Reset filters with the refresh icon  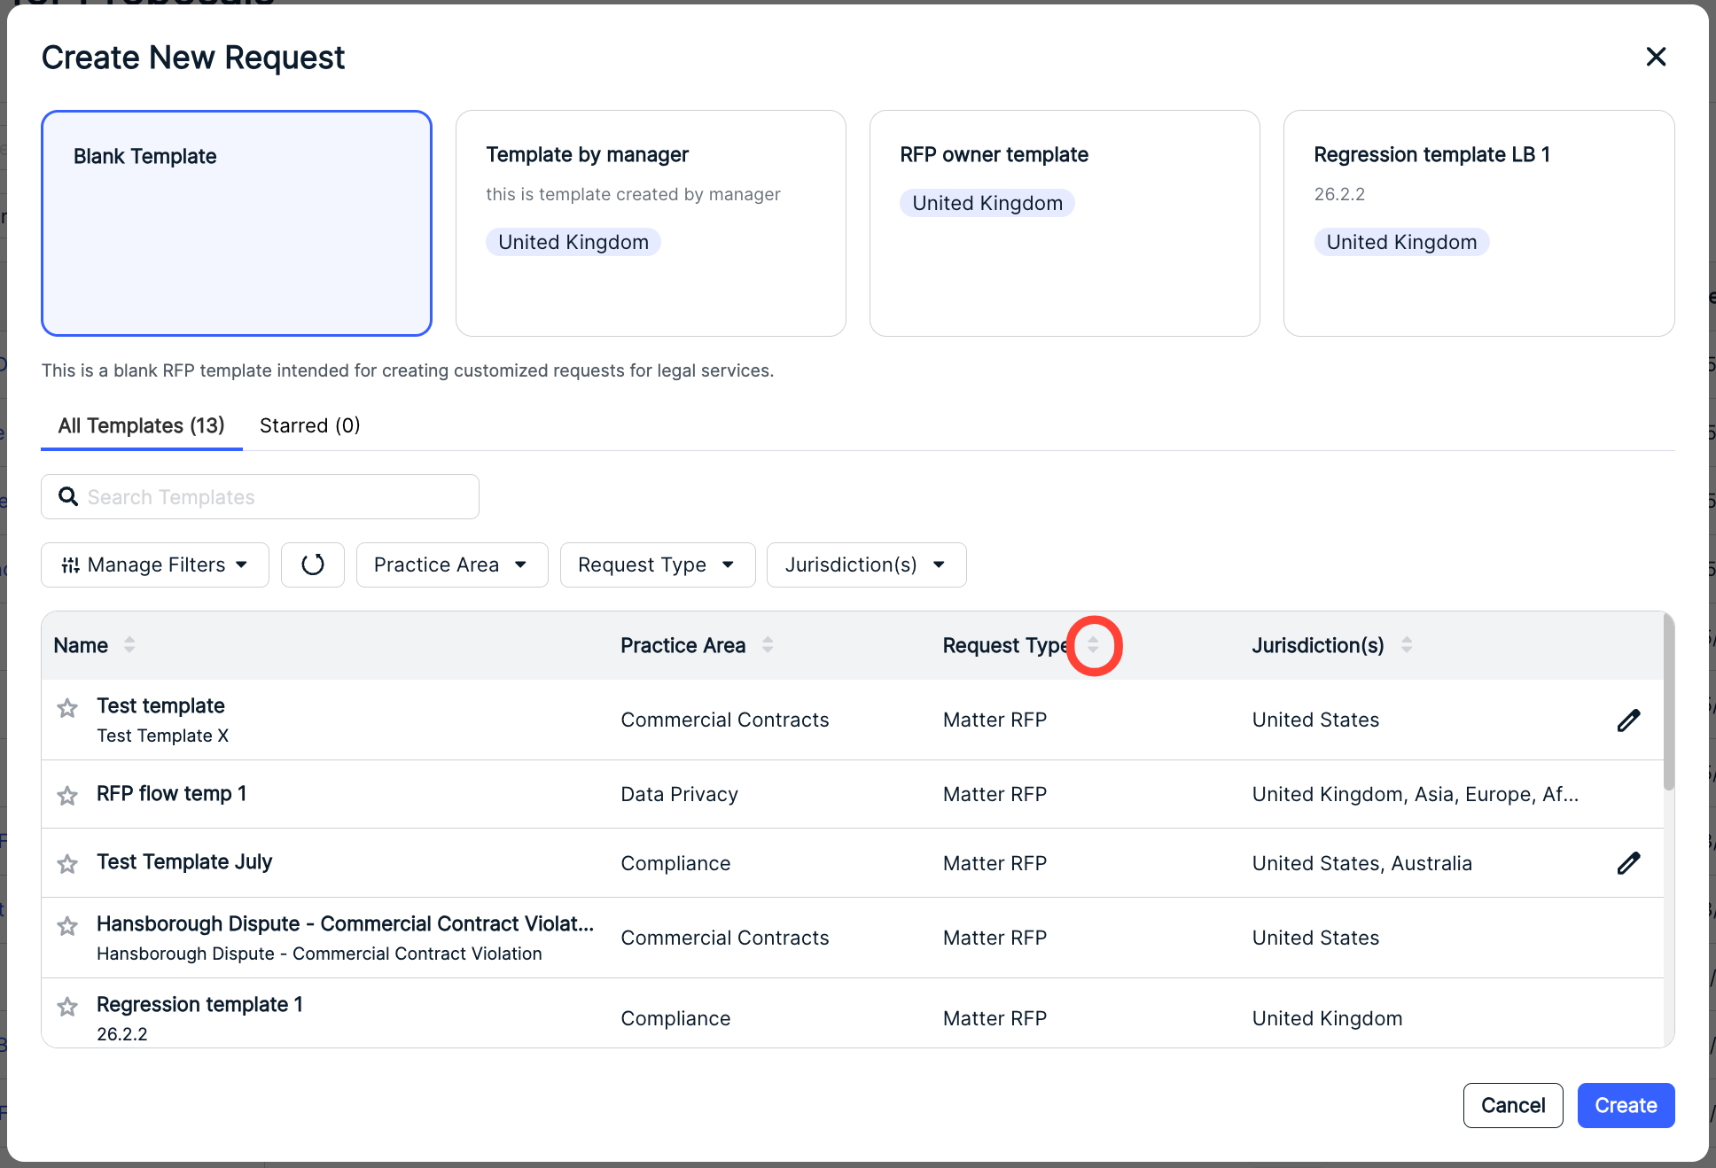pos(313,565)
